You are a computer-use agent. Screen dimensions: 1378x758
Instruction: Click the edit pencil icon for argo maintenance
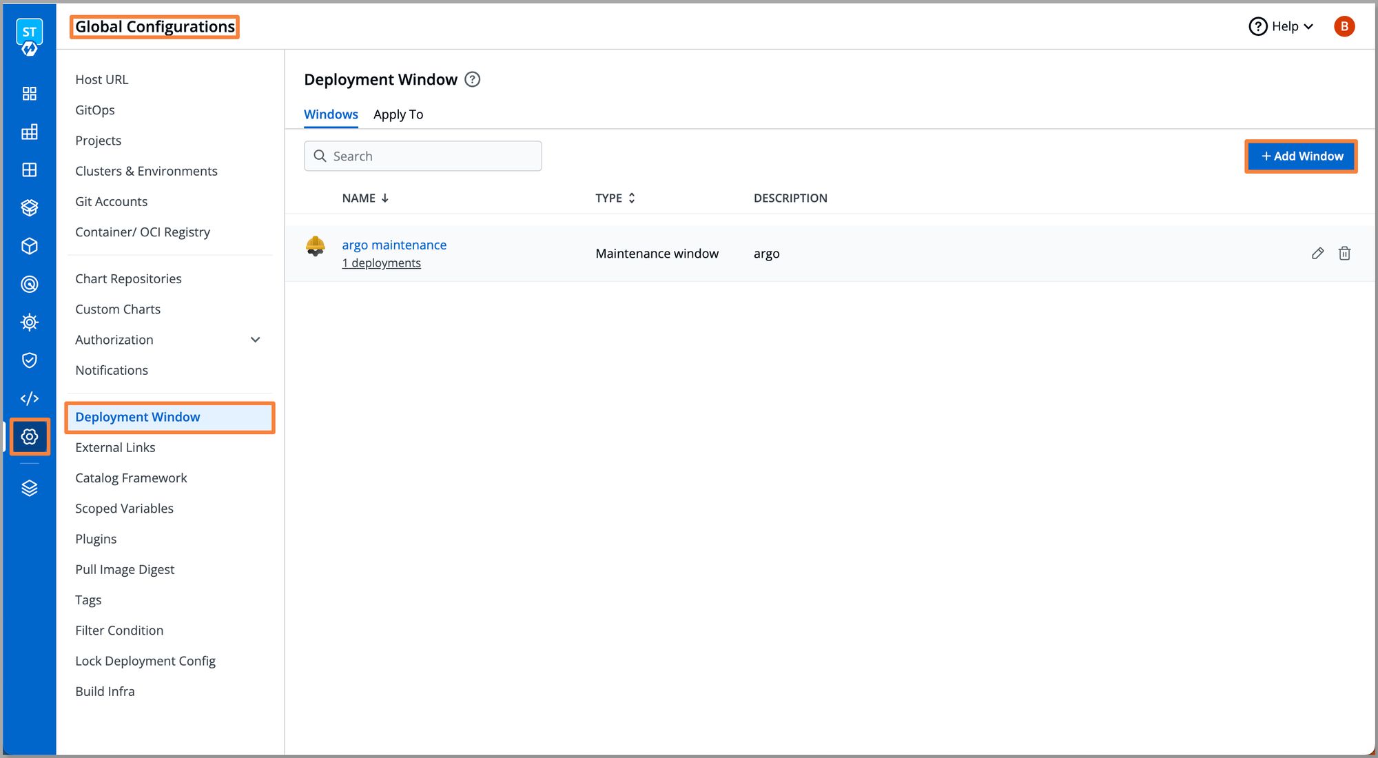click(1317, 253)
